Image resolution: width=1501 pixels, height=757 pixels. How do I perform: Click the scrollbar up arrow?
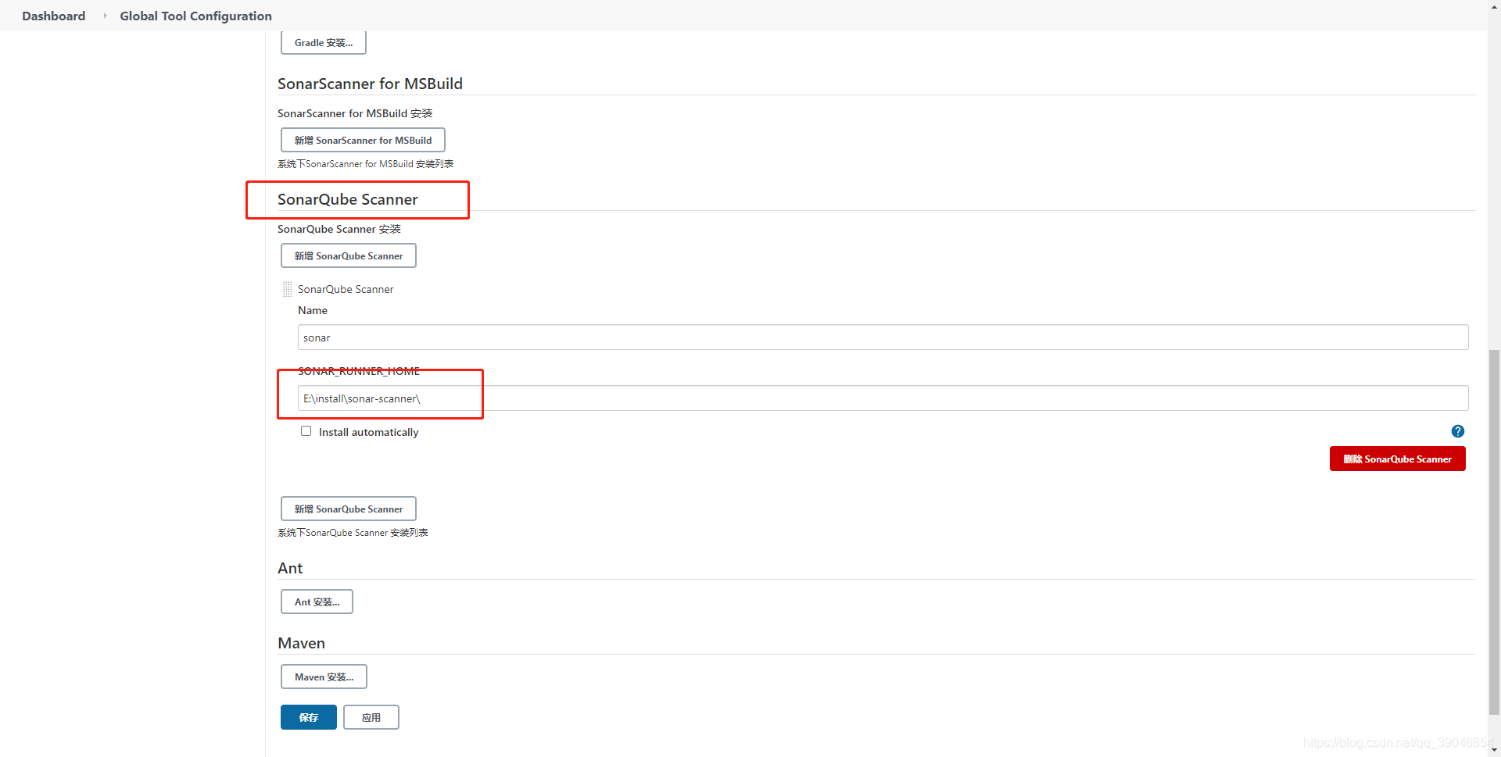(x=1494, y=6)
